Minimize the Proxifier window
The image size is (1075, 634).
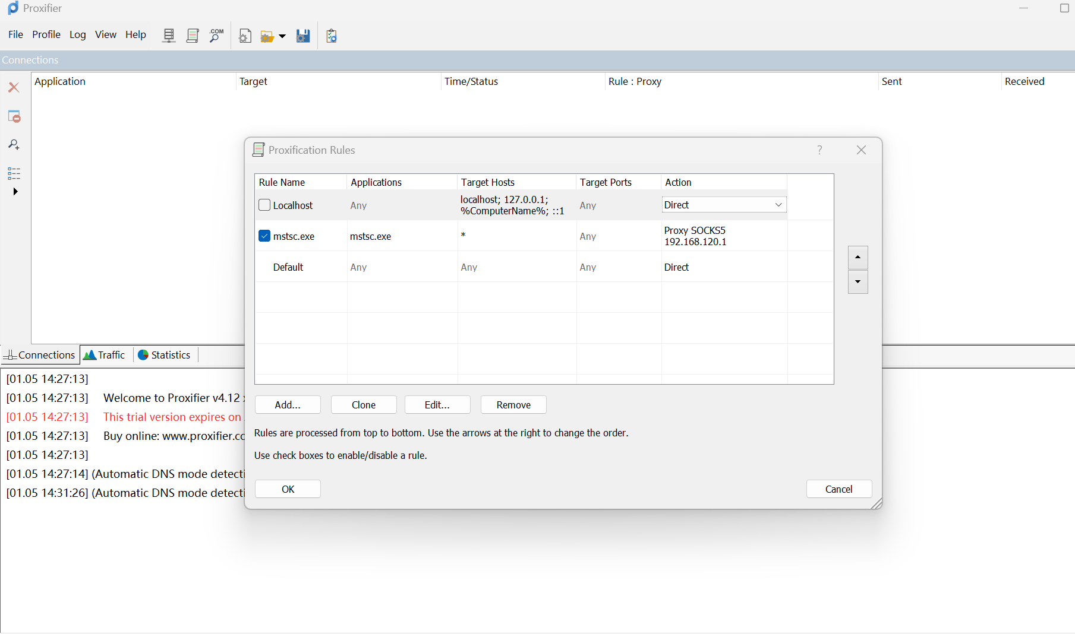coord(1023,8)
